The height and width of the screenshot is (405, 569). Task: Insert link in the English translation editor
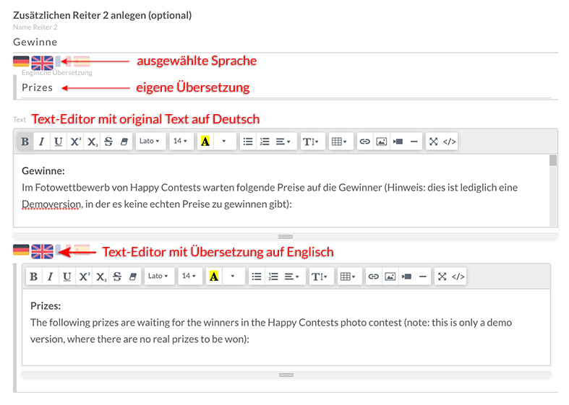click(x=373, y=276)
